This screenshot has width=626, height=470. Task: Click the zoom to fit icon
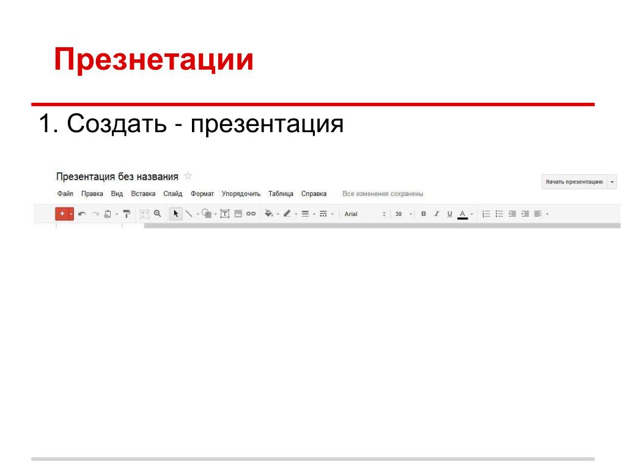point(144,214)
